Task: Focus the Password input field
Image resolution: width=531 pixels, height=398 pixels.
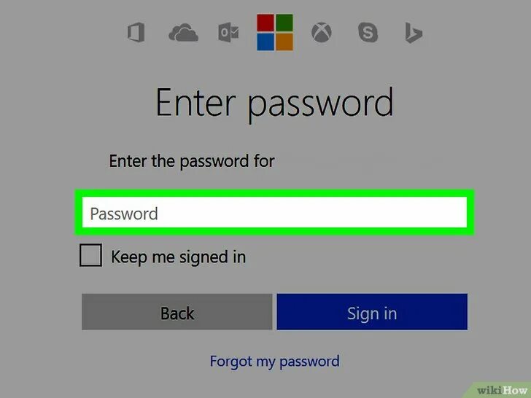Action: pyautogui.click(x=274, y=213)
